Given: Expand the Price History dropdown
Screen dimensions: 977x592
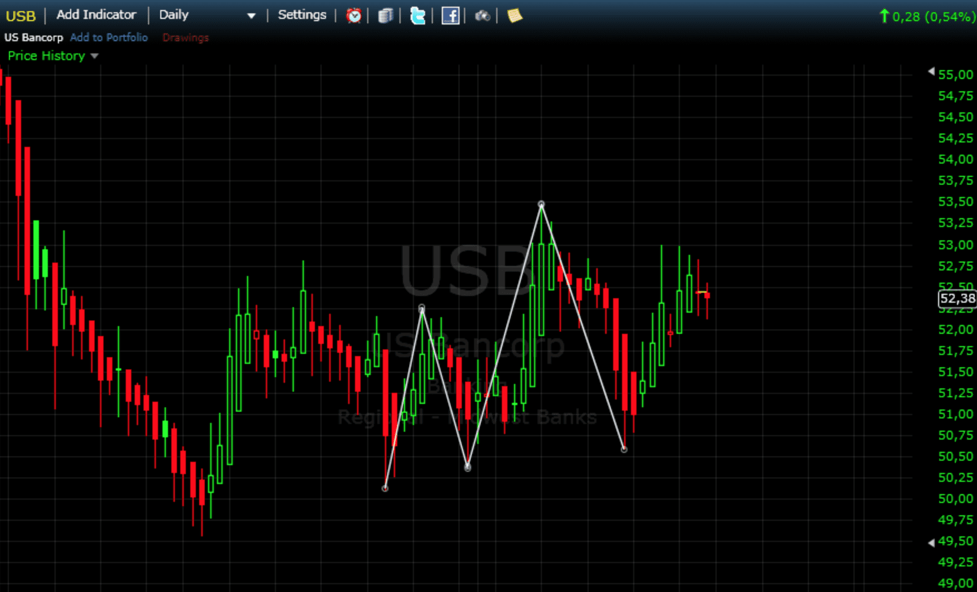Looking at the screenshot, I should point(53,56).
